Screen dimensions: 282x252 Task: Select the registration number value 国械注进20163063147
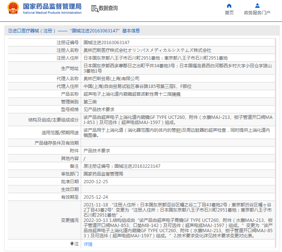coord(106,43)
